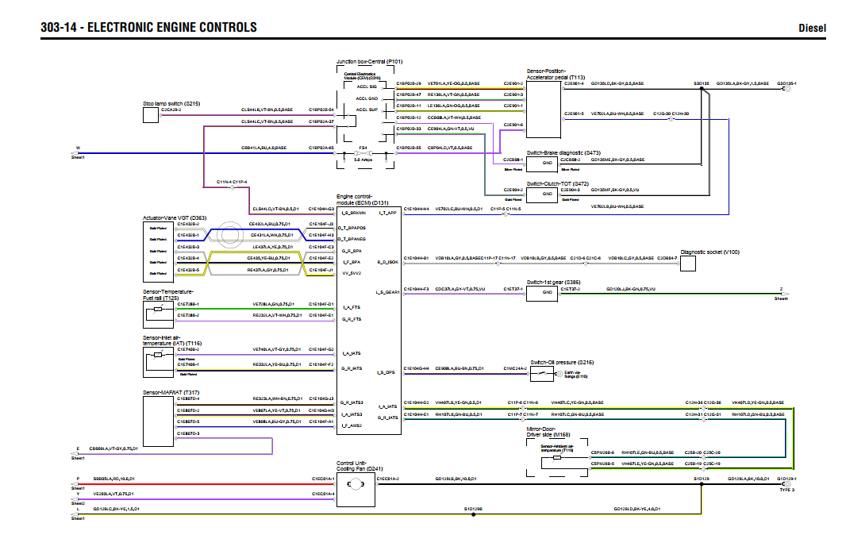The width and height of the screenshot is (846, 558).
Task: Click the Switch-1st gear GND box
Action: click(546, 291)
